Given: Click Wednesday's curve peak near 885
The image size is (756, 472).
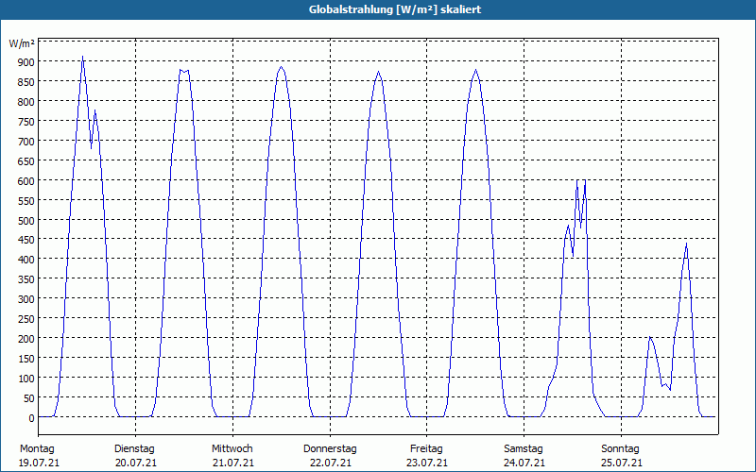Looking at the screenshot, I should click(281, 67).
